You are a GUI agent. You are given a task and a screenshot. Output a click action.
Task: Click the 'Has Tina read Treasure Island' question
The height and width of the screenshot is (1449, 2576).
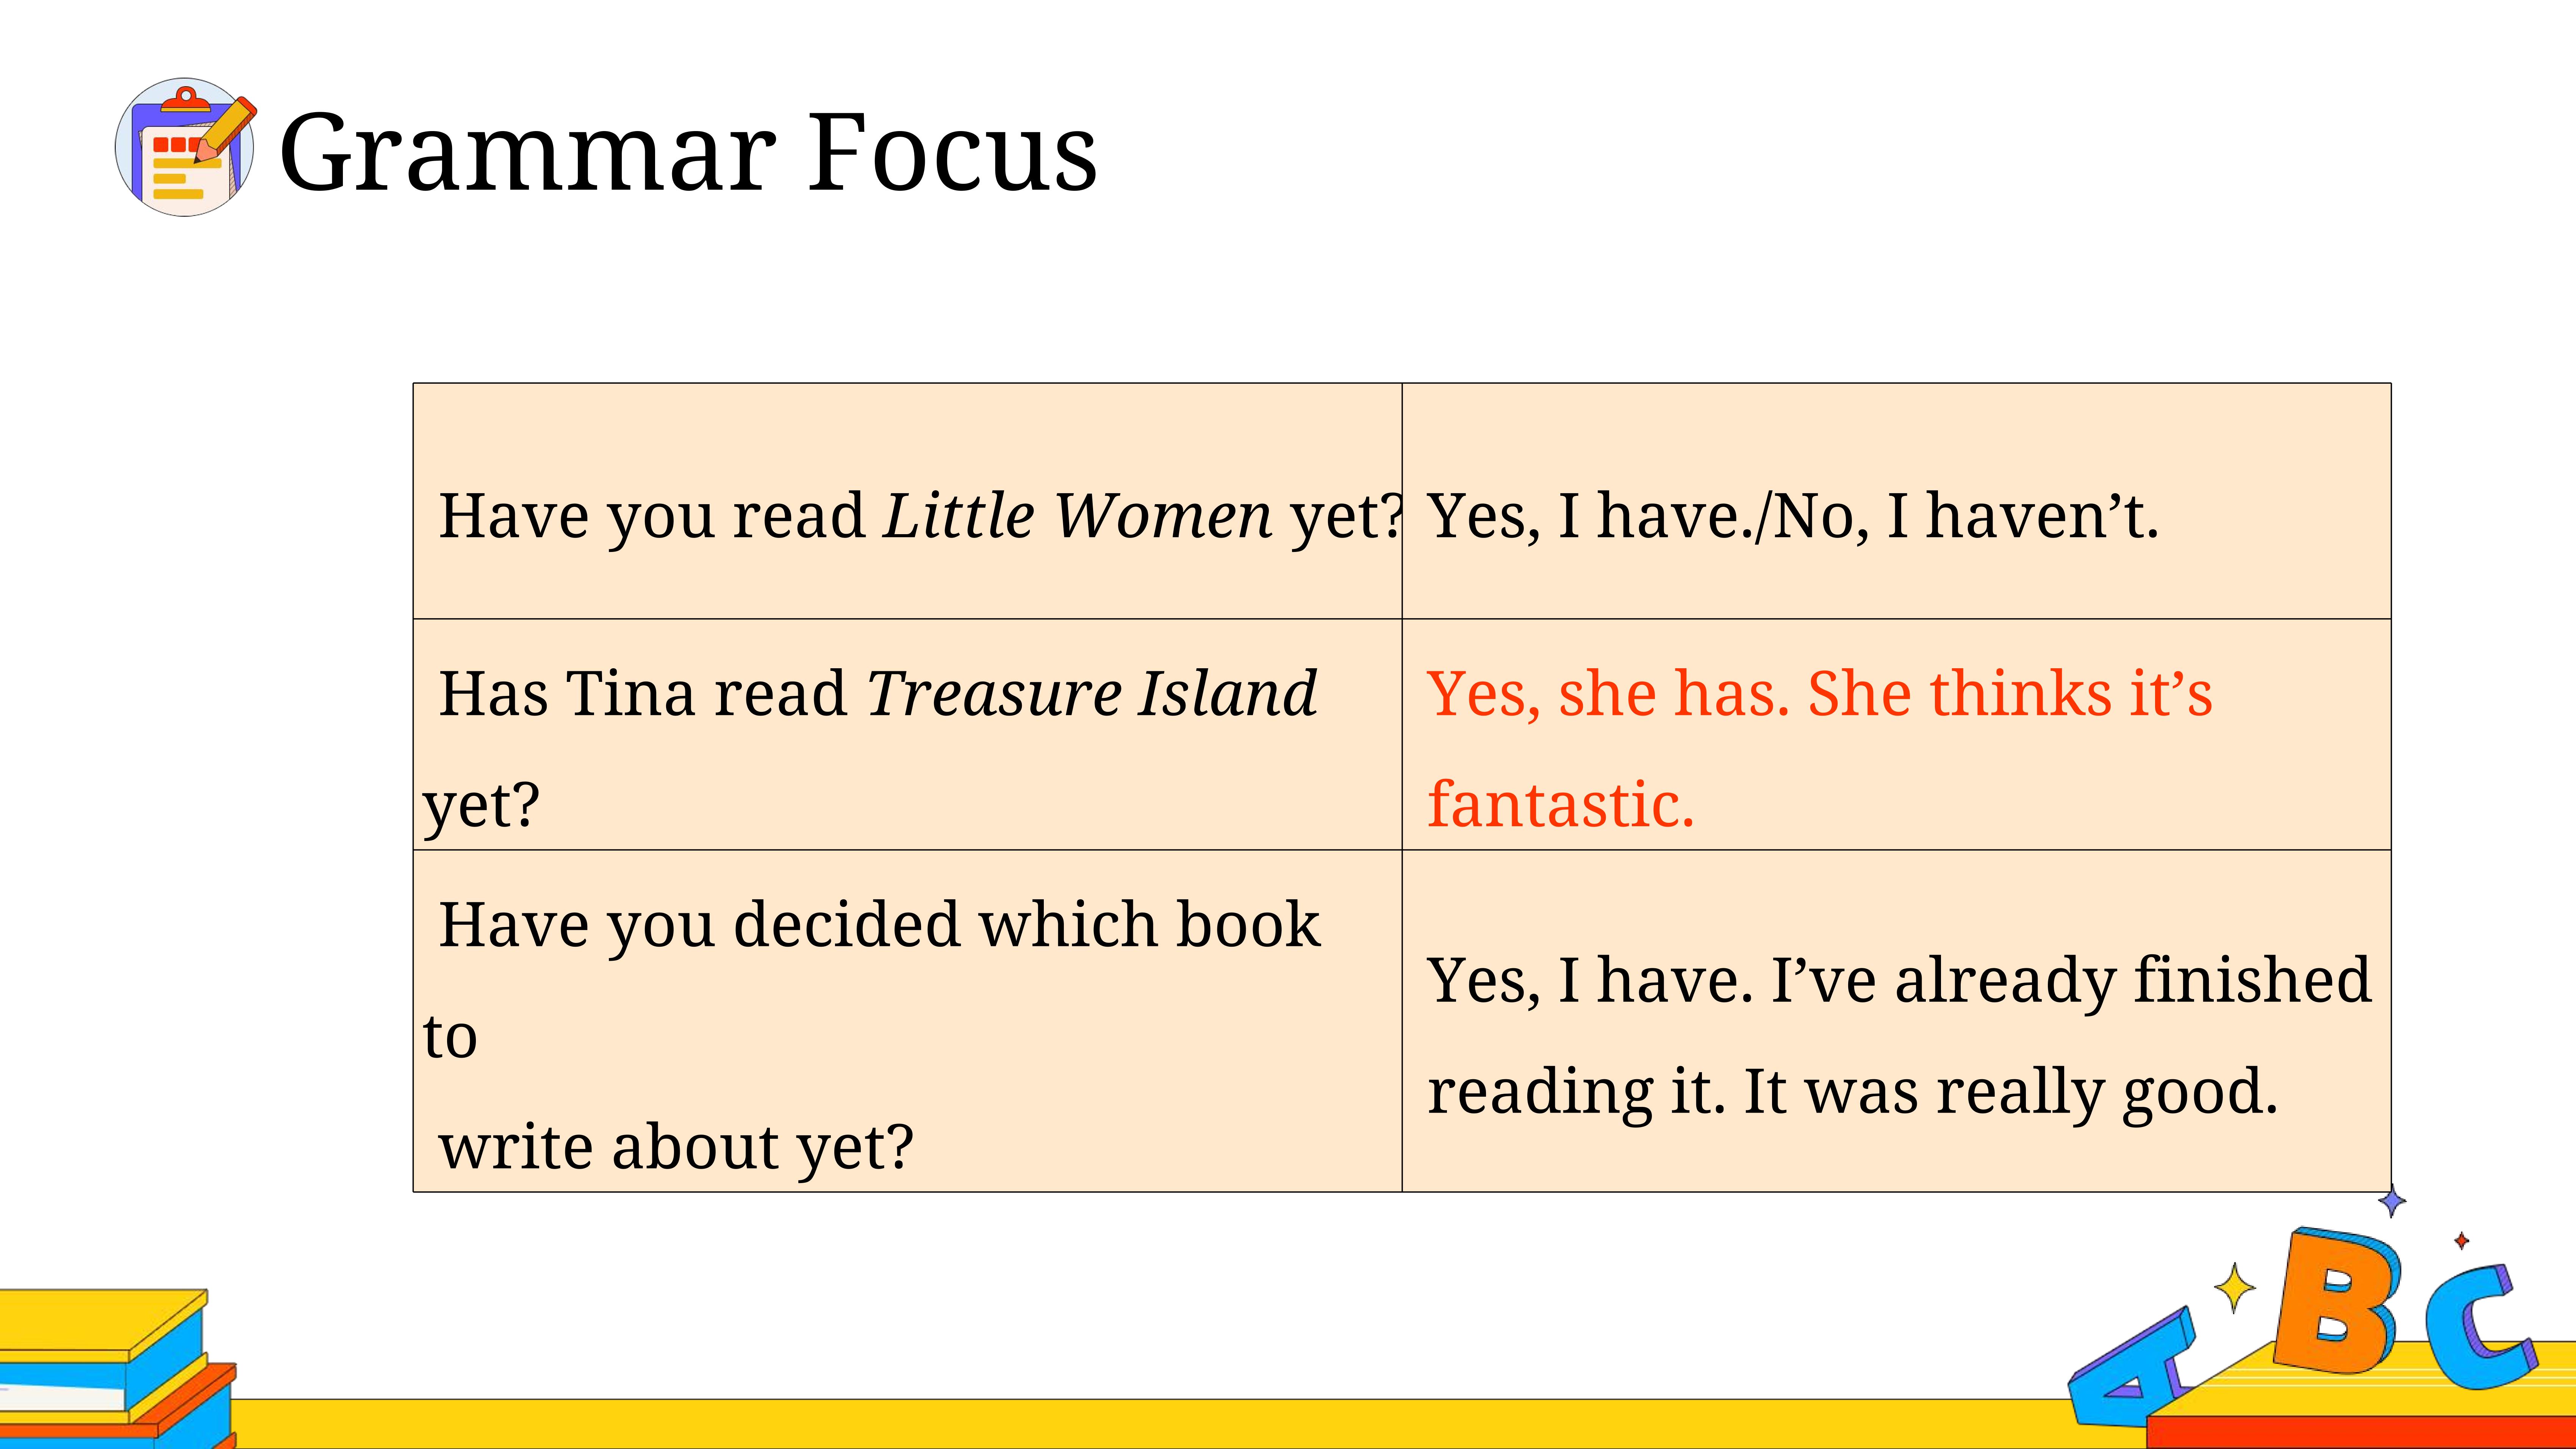(877, 693)
